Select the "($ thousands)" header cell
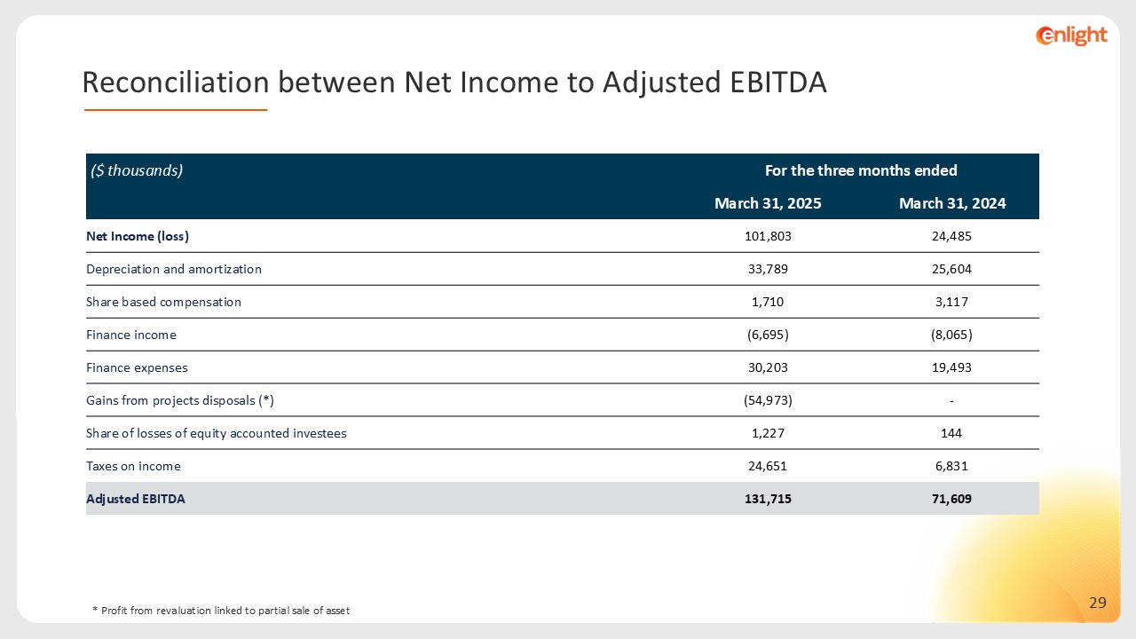1136x639 pixels. [x=137, y=170]
